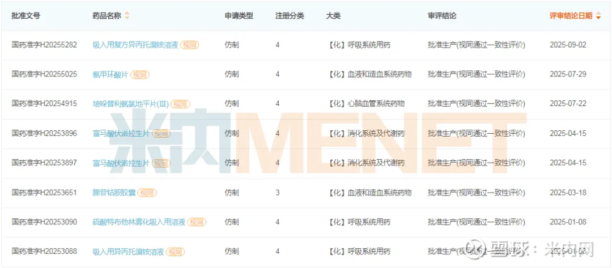The width and height of the screenshot is (612, 268).
Task: Select approval number 国药准字H20253896
Action: point(45,133)
